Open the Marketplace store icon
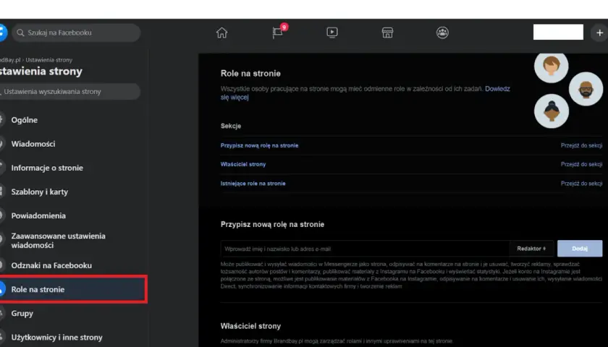The width and height of the screenshot is (608, 347). coord(387,33)
